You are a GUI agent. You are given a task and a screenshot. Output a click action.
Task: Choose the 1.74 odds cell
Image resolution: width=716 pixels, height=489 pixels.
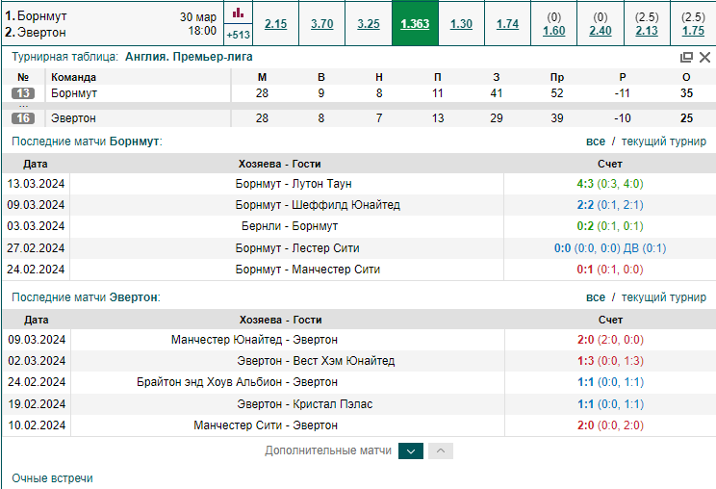coord(508,24)
